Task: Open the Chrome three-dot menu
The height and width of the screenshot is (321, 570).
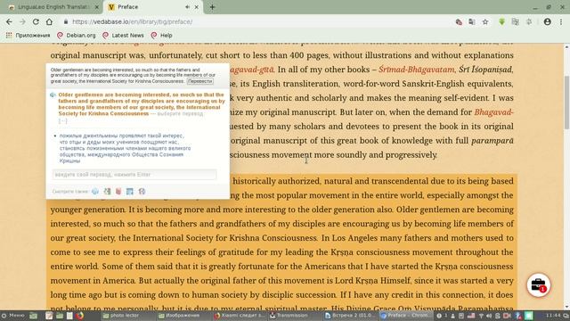Action: pyautogui.click(x=561, y=21)
